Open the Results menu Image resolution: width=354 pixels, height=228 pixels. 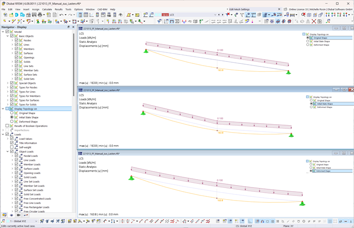(59, 9)
